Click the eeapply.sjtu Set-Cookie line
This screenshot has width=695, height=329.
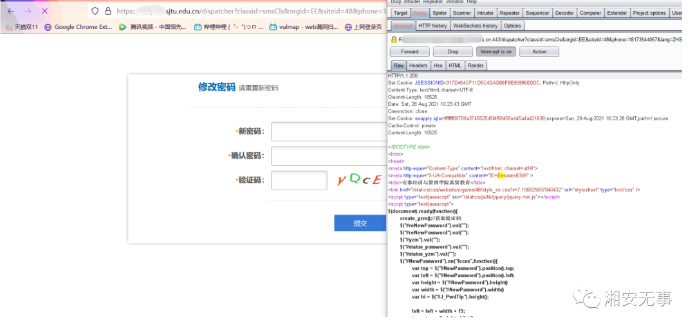tap(528, 119)
